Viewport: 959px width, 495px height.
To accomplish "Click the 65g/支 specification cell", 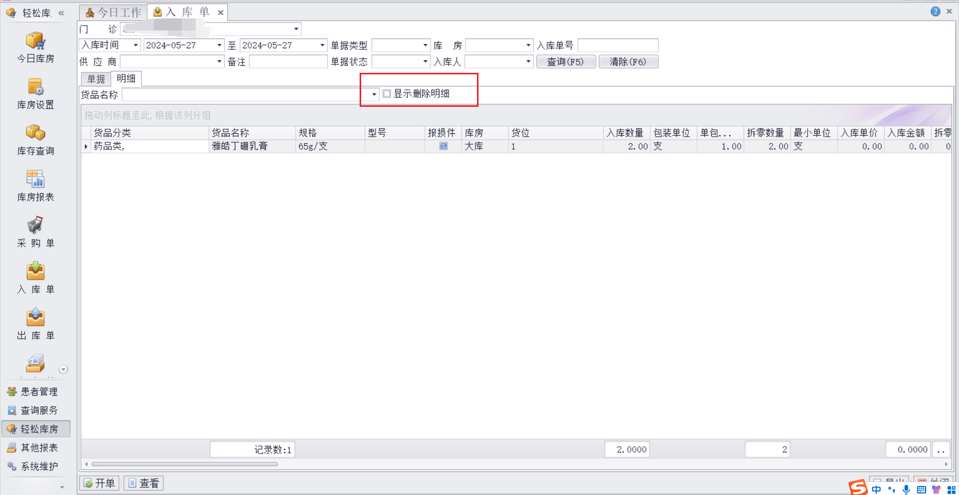I will 330,146.
